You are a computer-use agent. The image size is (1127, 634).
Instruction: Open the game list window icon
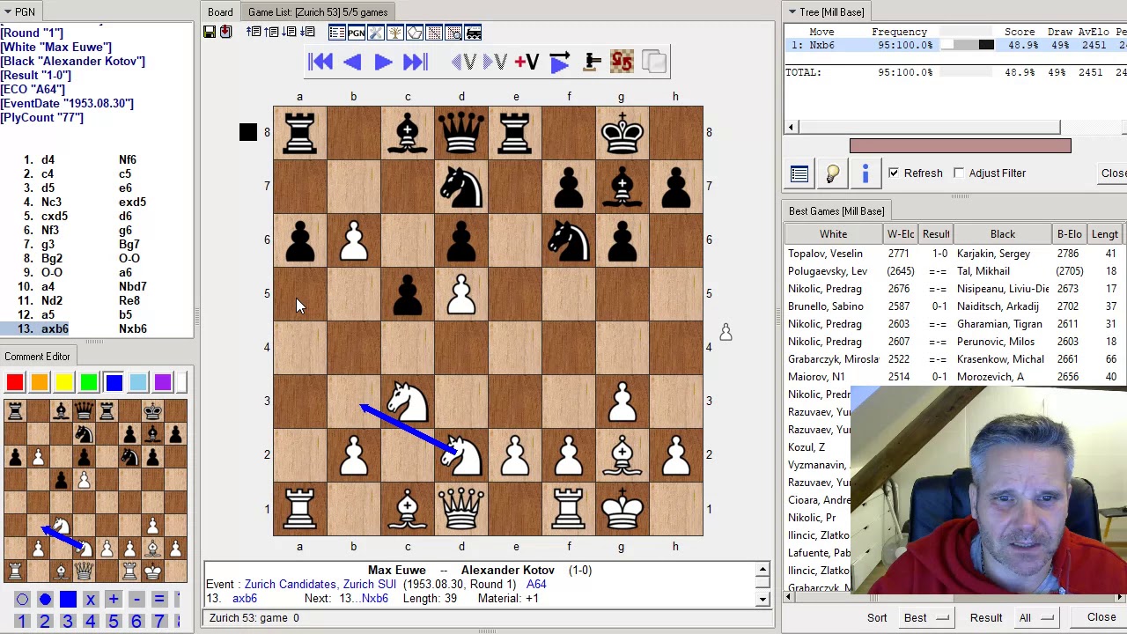point(336,33)
